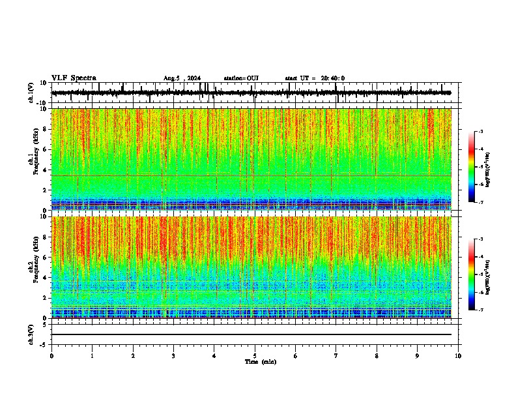Click the time axis tick label "9"
The width and height of the screenshot is (516, 399).
pos(417,356)
